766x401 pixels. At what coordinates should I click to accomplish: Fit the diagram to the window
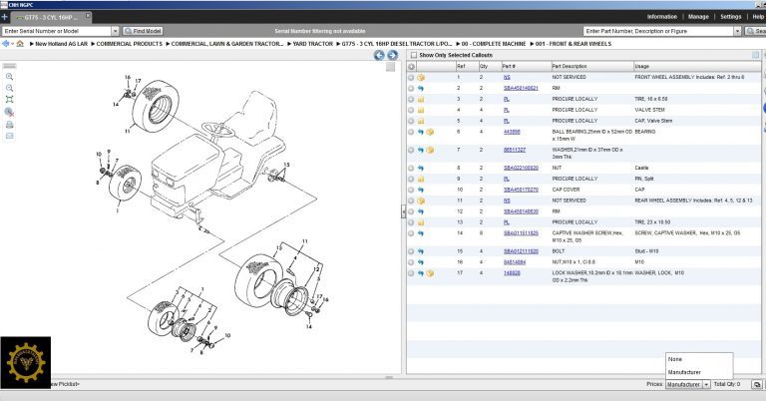[x=10, y=100]
